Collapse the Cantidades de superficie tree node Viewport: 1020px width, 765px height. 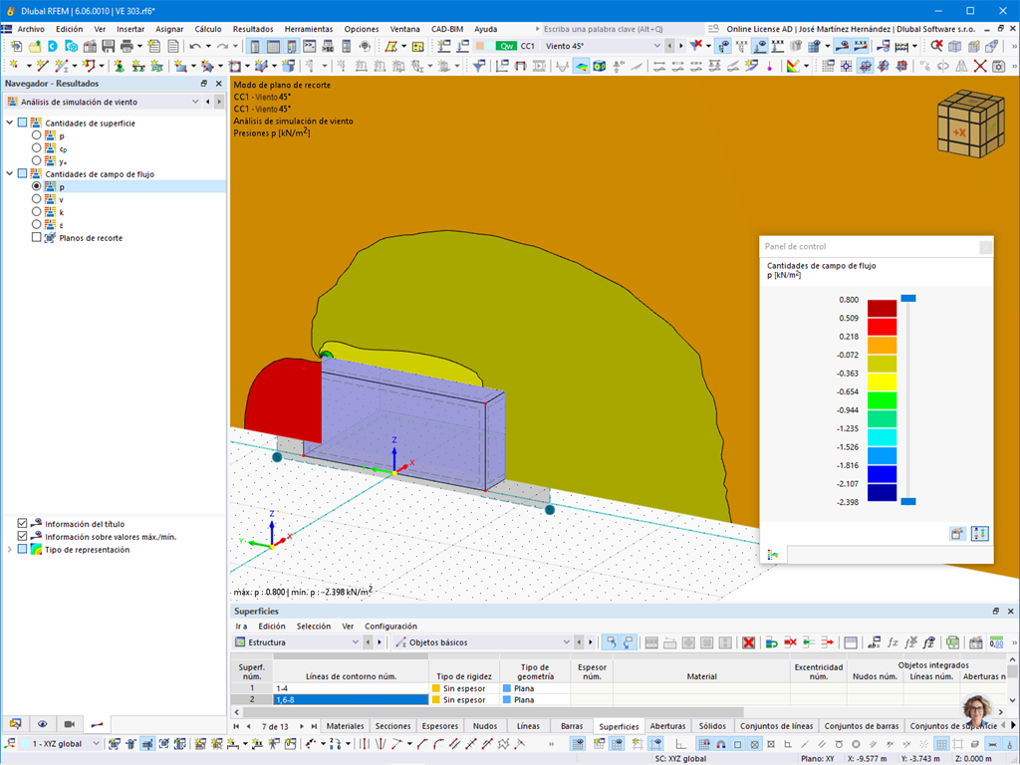10,123
